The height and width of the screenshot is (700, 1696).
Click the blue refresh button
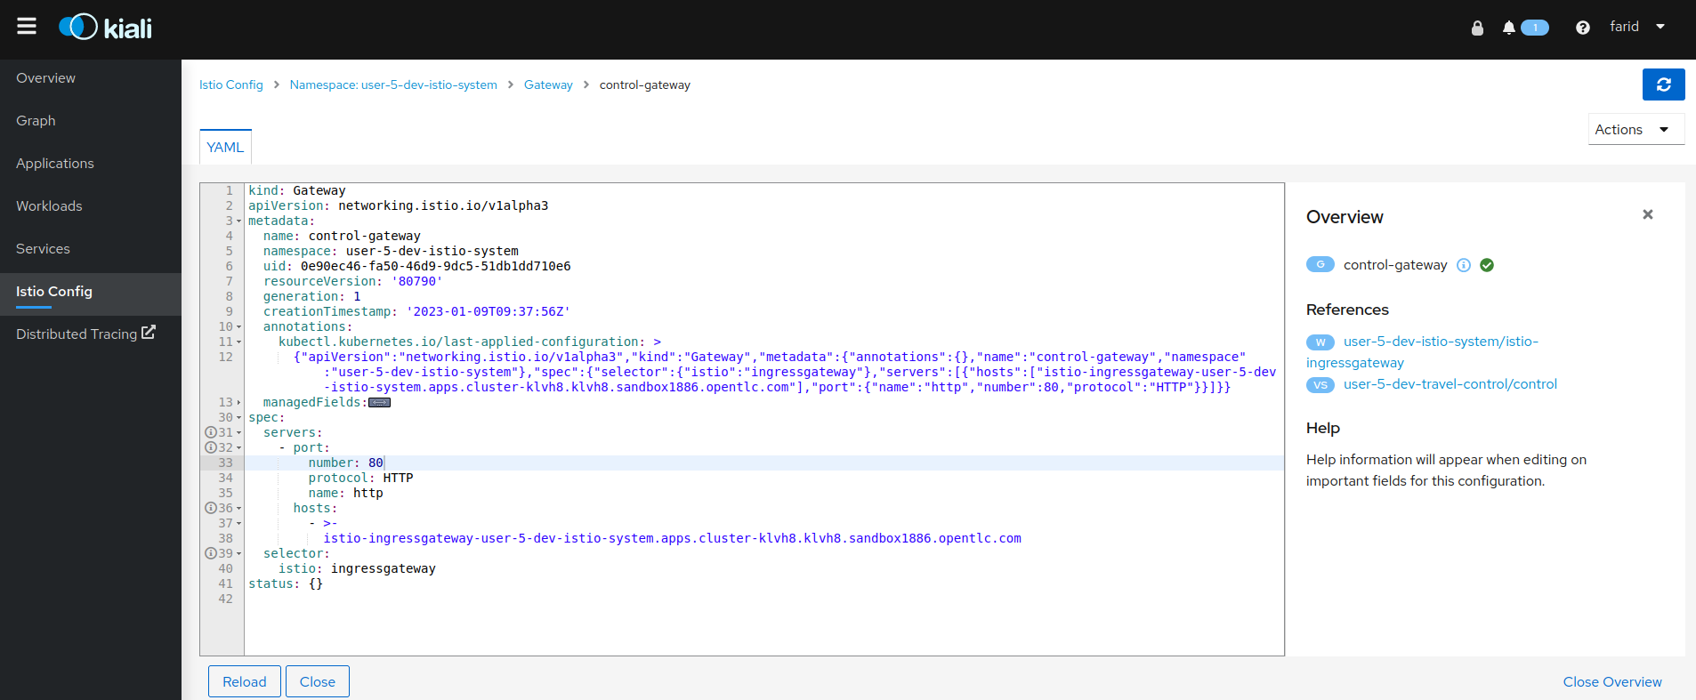1663,84
